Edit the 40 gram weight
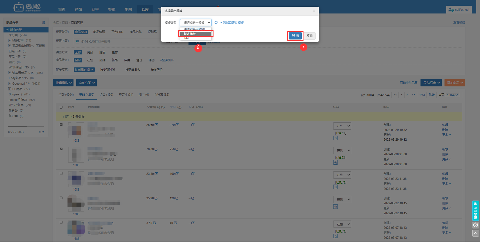The height and width of the screenshot is (242, 480). (x=175, y=223)
